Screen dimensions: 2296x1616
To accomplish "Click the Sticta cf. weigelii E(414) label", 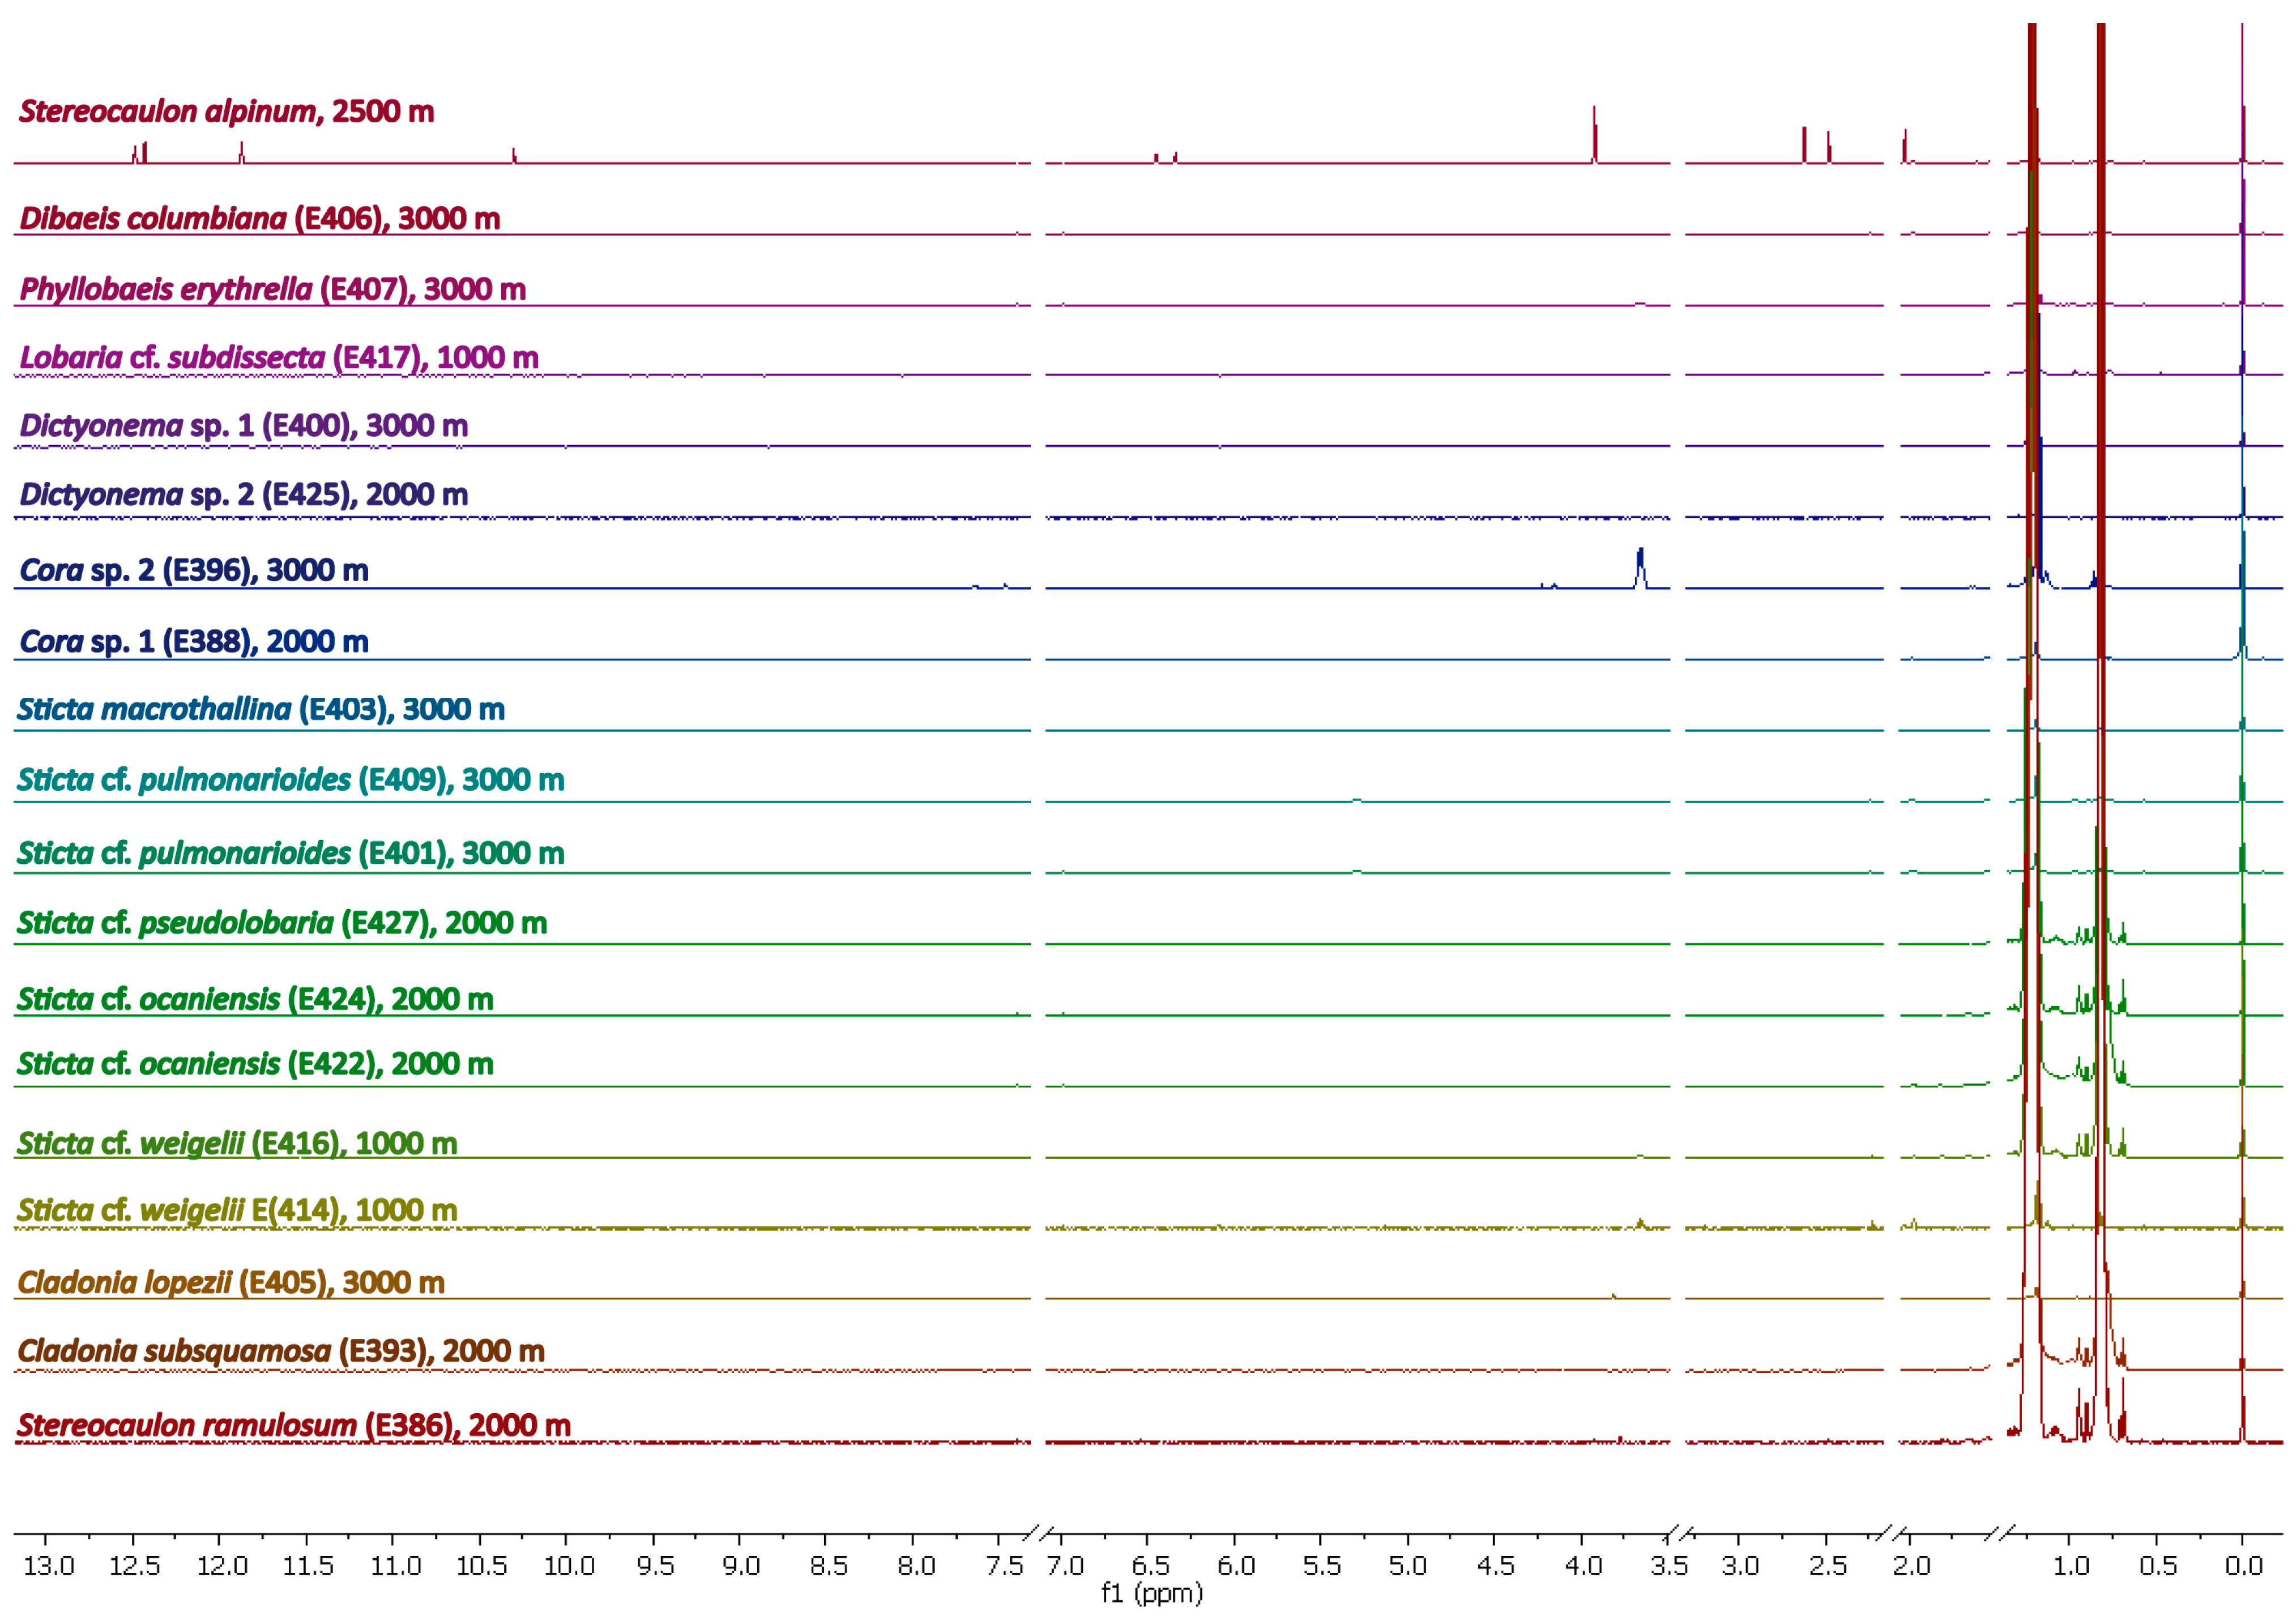I will 237,1211.
